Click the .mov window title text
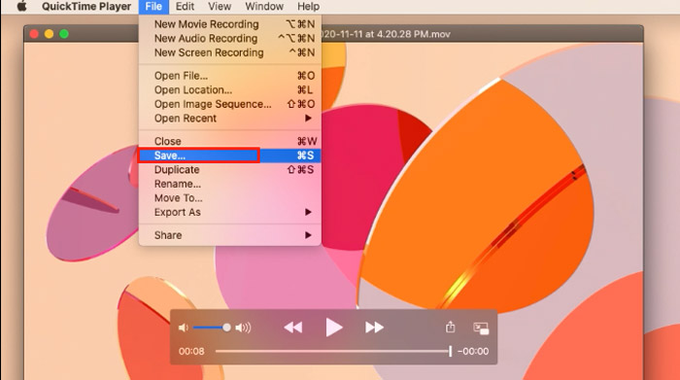Image resolution: width=680 pixels, height=380 pixels. click(x=386, y=34)
